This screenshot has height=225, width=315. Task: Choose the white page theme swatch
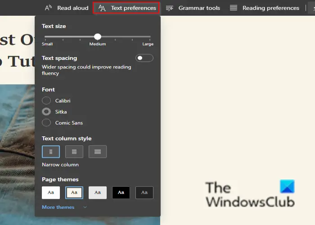coord(51,193)
